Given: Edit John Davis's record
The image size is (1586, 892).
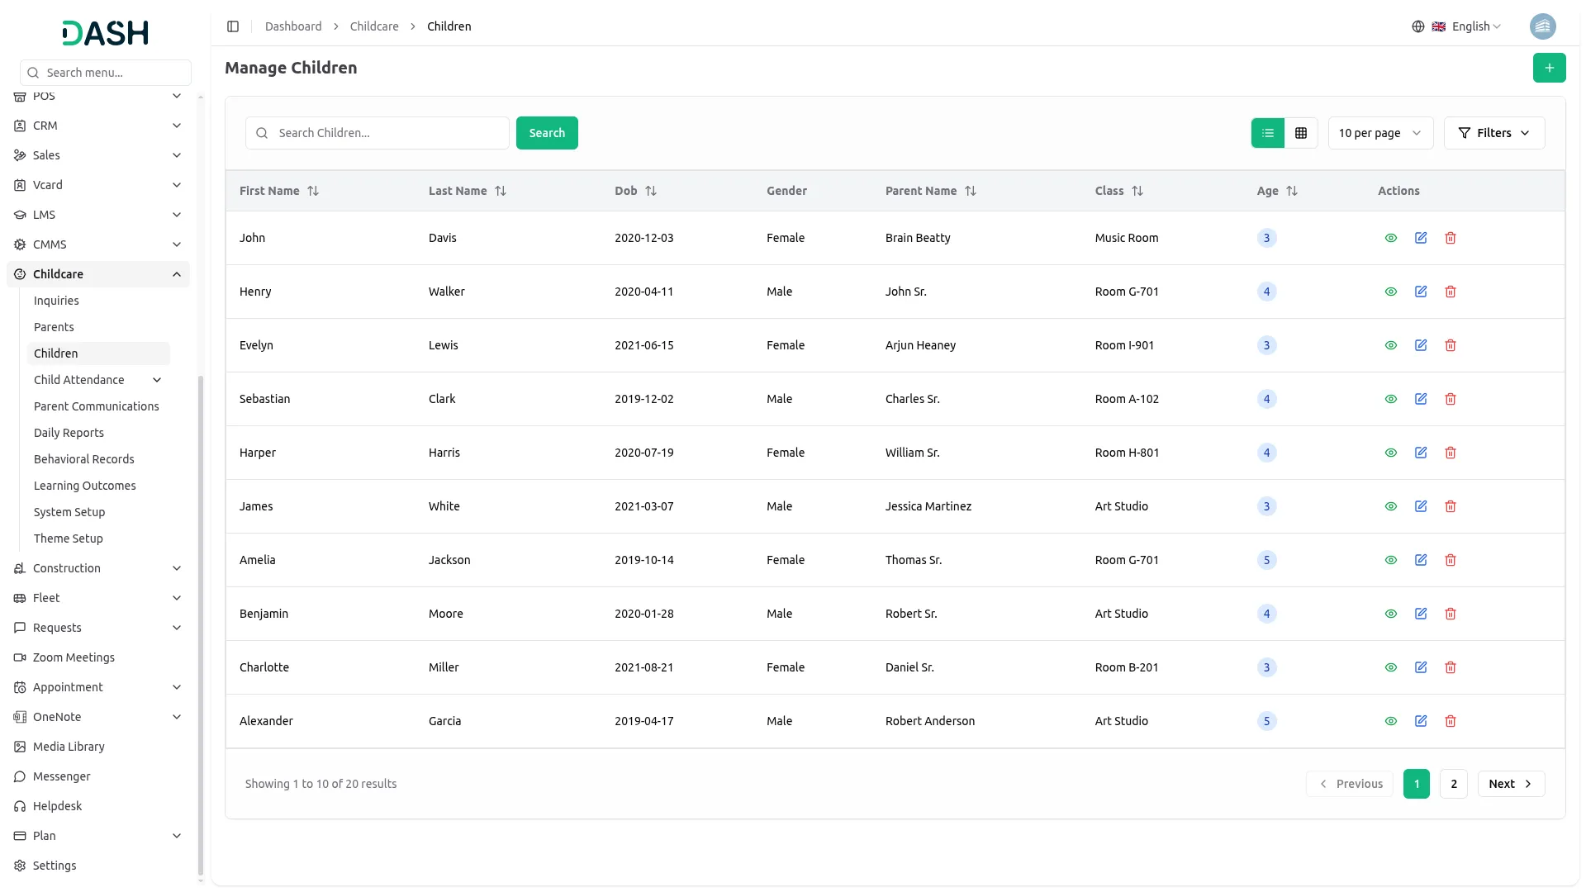Looking at the screenshot, I should pos(1421,238).
